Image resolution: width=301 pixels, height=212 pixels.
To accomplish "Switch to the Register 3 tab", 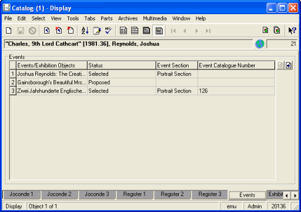I will [x=210, y=194].
